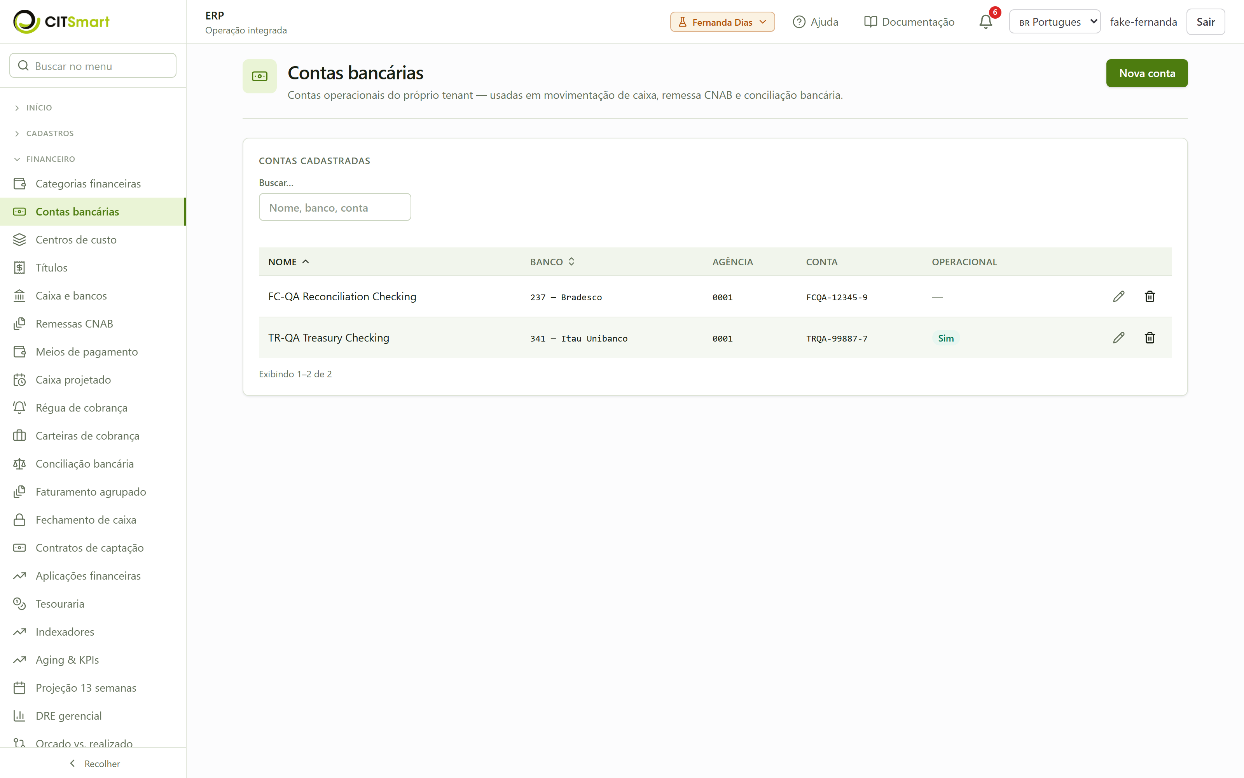Open the notifications bell
Screen dimensions: 1244x778
(x=985, y=22)
